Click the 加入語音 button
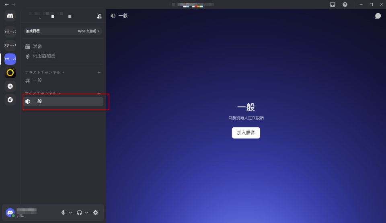The height and width of the screenshot is (223, 386). [246, 133]
